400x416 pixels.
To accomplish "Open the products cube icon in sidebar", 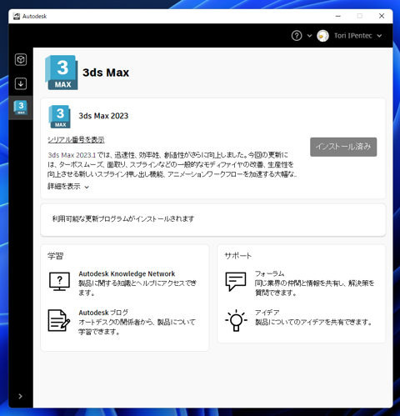I will coord(21,59).
